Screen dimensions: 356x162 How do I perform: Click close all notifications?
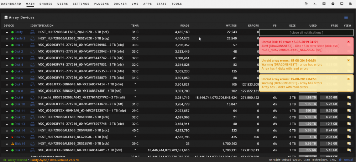pyautogui.click(x=306, y=32)
